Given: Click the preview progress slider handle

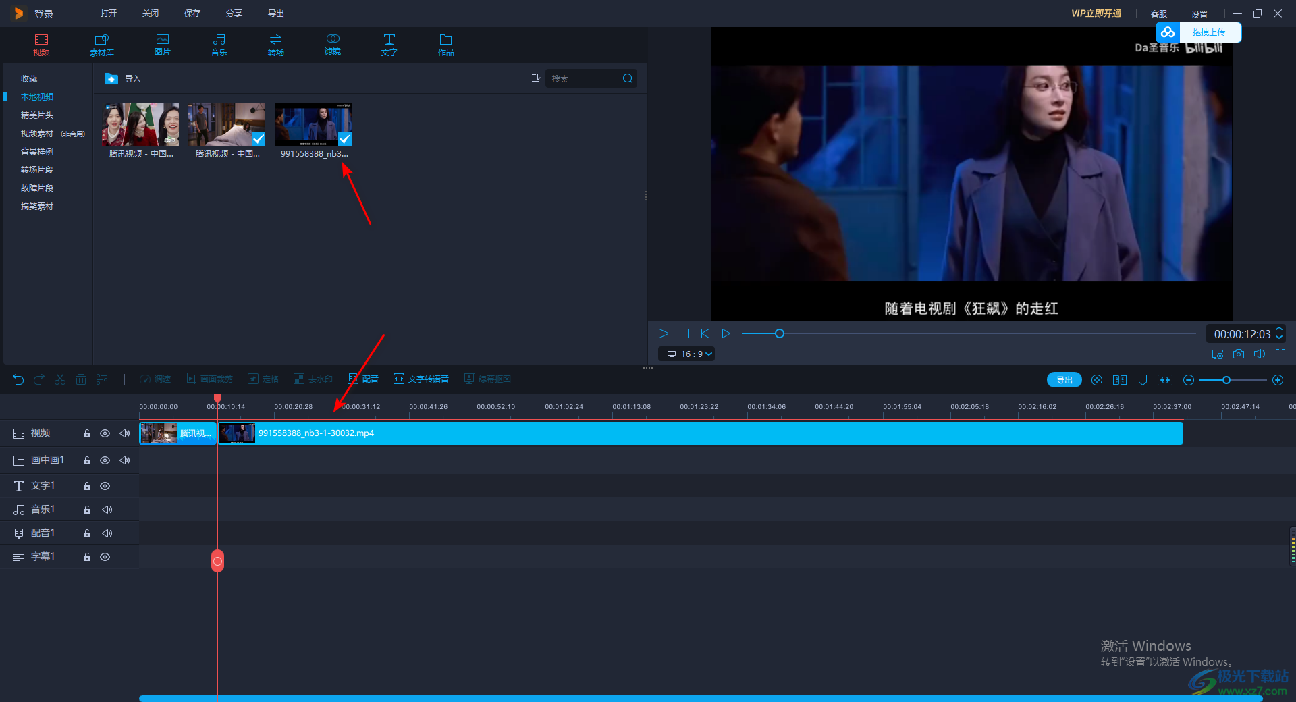Looking at the screenshot, I should coord(780,333).
